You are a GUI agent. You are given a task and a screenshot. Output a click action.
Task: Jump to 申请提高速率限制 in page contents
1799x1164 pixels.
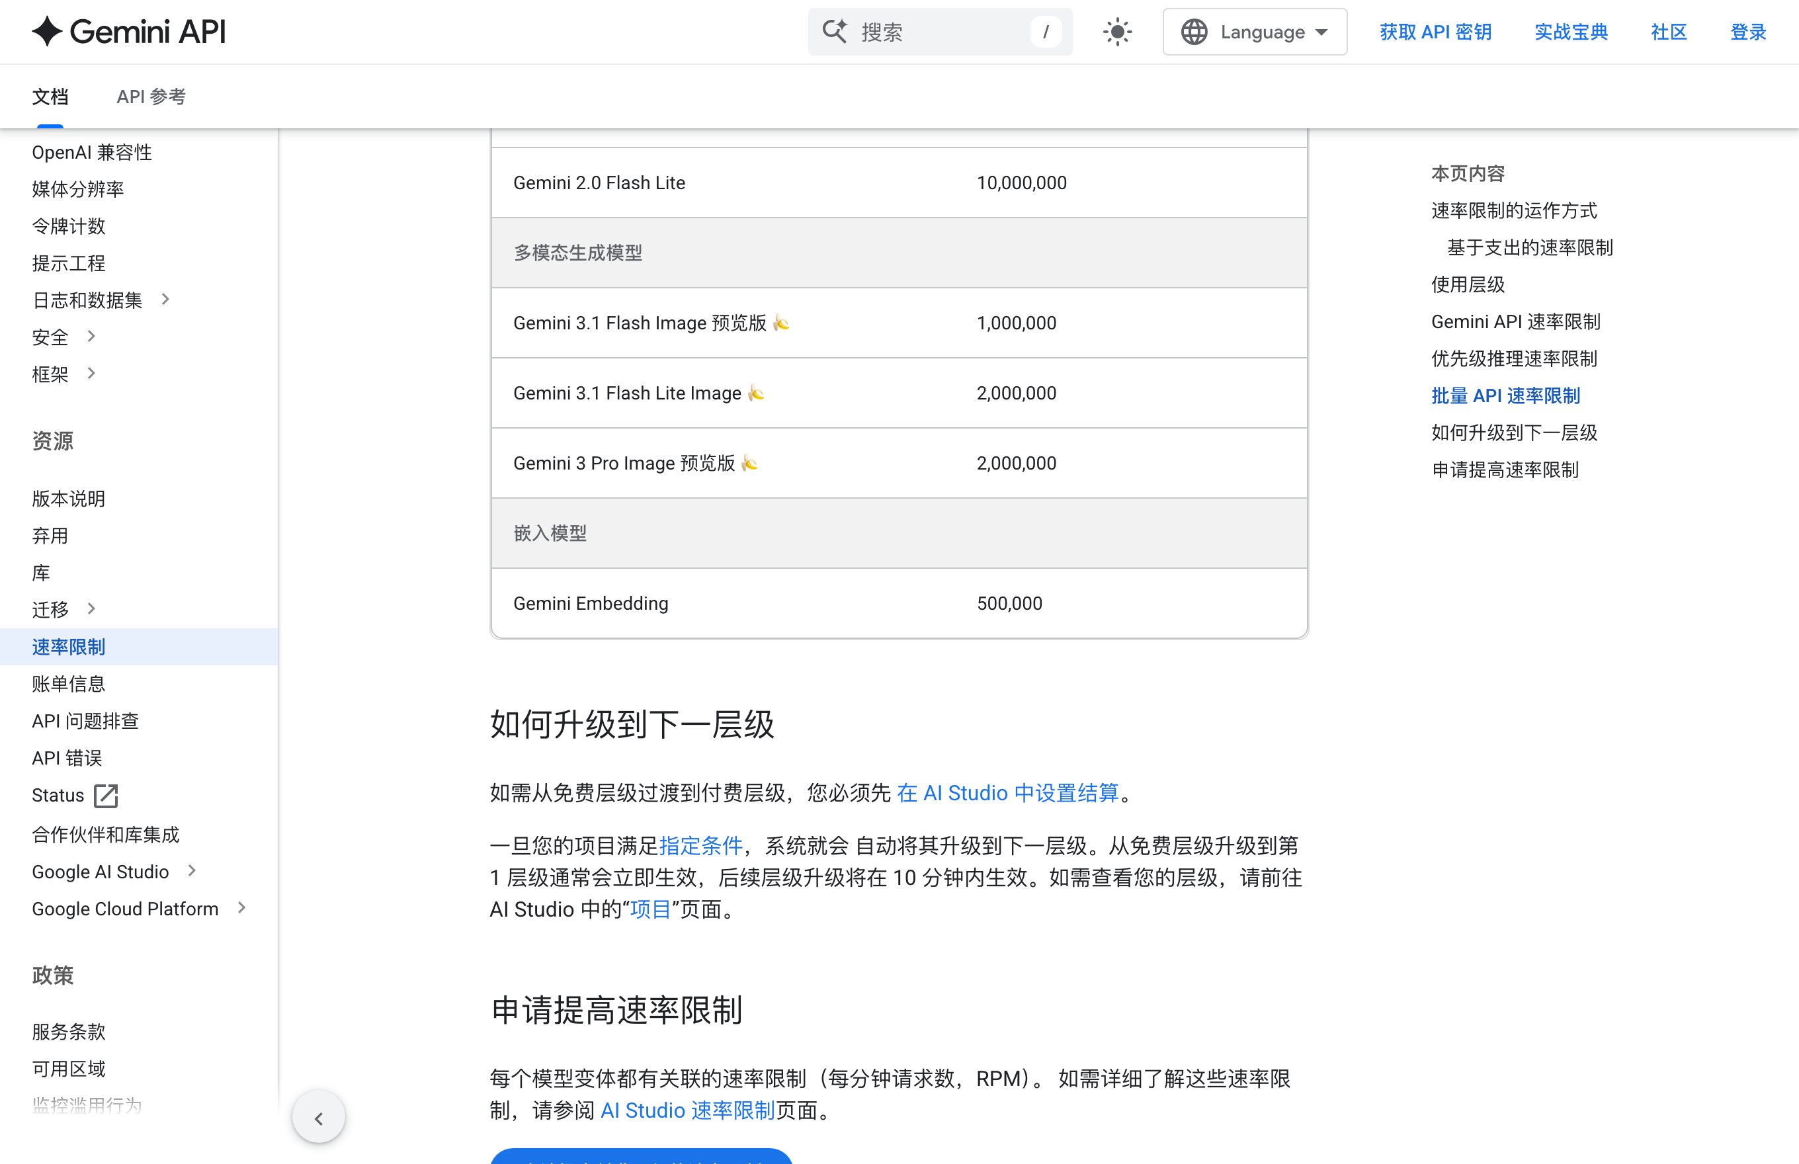1505,470
